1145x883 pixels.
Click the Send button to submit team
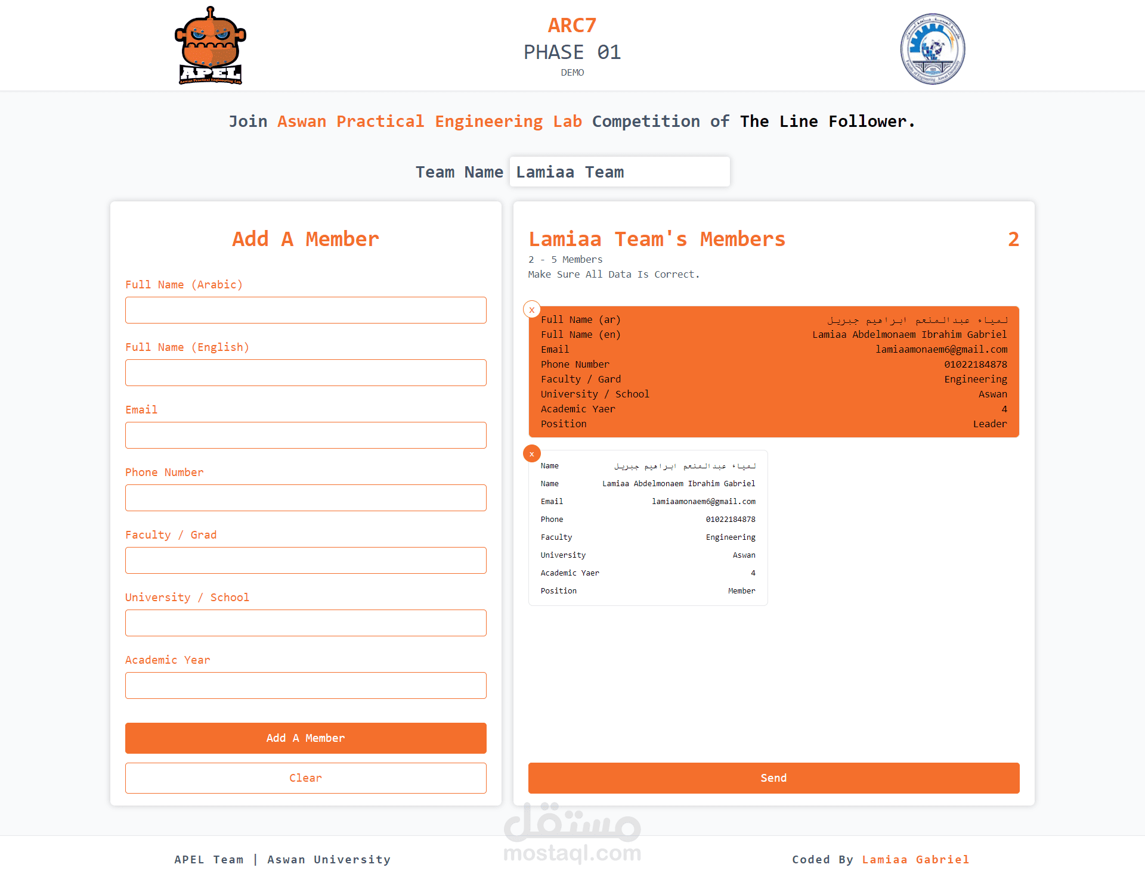coord(774,778)
